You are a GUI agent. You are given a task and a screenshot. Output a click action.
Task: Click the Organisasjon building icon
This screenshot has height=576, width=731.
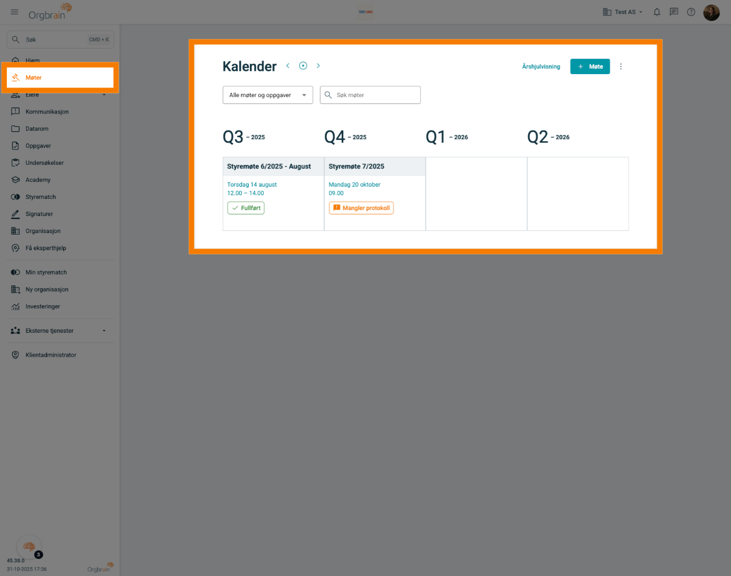point(15,231)
